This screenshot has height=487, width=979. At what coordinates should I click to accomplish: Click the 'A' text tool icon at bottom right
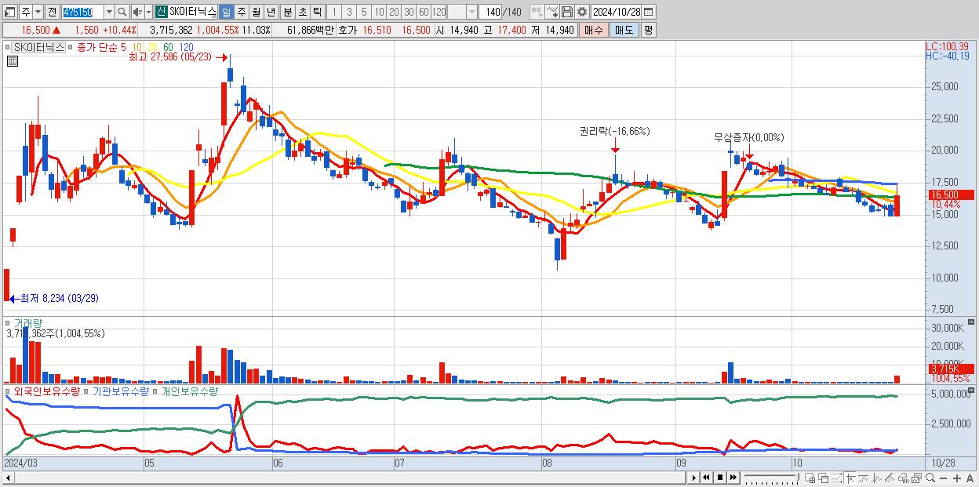pyautogui.click(x=970, y=478)
